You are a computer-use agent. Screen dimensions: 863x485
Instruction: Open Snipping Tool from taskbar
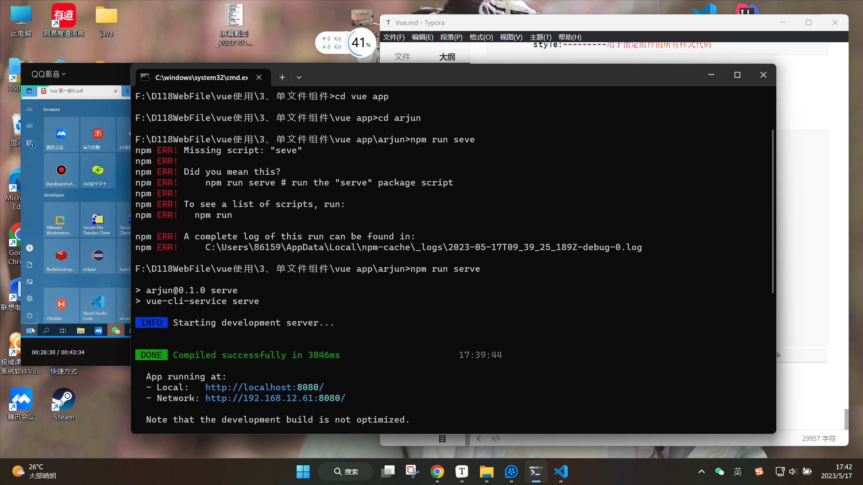(x=412, y=472)
